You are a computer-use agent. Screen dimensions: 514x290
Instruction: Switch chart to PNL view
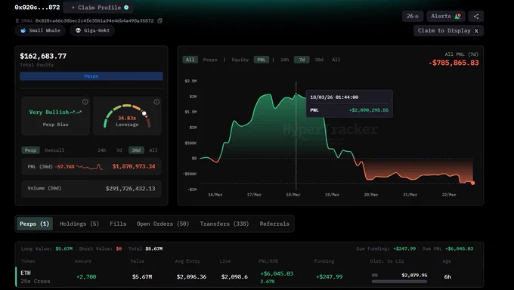pos(262,60)
